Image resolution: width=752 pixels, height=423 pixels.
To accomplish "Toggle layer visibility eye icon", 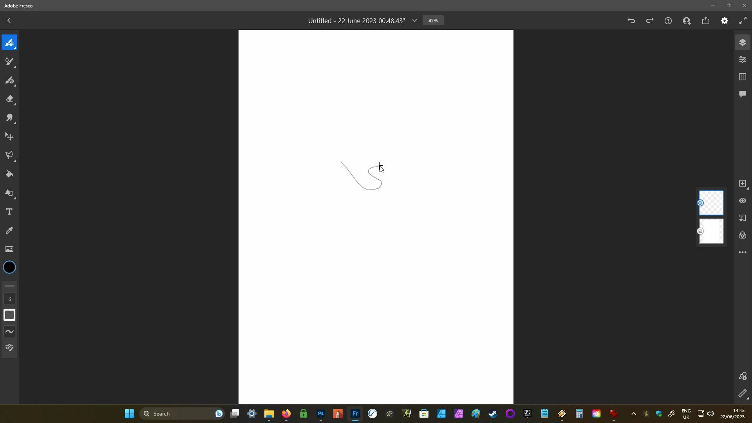I will click(x=743, y=201).
